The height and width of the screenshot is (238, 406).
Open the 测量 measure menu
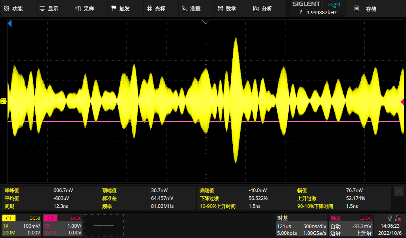191,8
